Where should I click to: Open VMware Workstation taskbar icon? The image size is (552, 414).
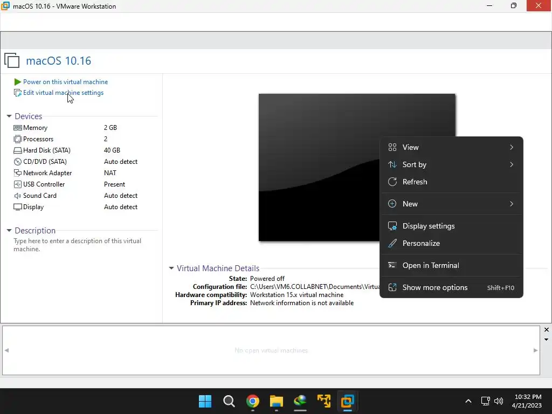pos(348,401)
